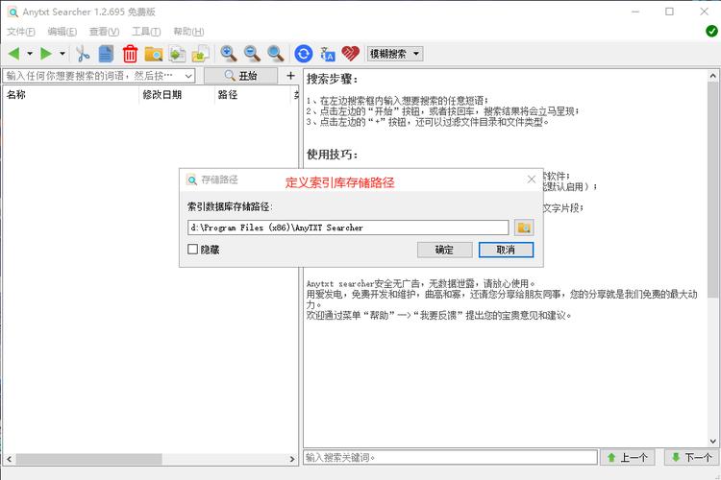Click the preview pane vertical scrollbar thumb
The height and width of the screenshot is (480, 721).
tap(712, 190)
